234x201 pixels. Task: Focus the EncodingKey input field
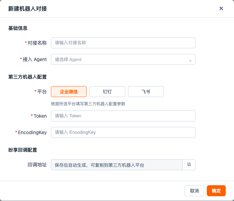(x=123, y=132)
